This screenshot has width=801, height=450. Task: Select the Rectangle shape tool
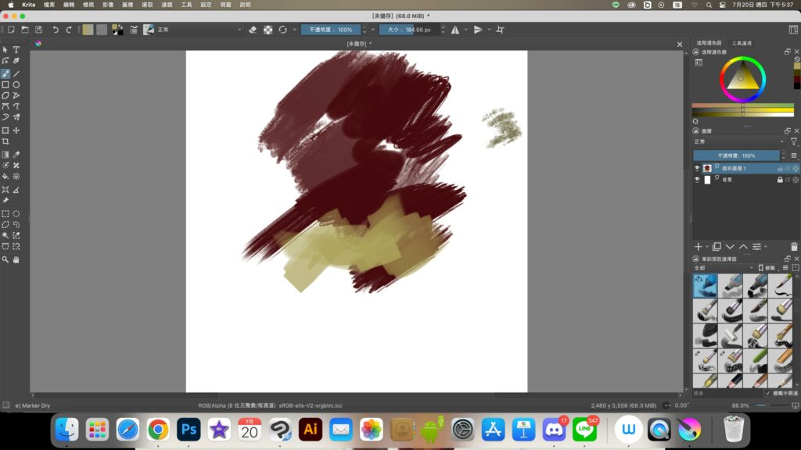tap(5, 84)
